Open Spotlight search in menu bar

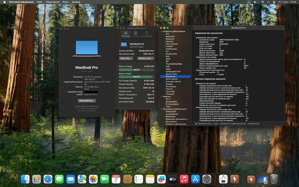(269, 2)
